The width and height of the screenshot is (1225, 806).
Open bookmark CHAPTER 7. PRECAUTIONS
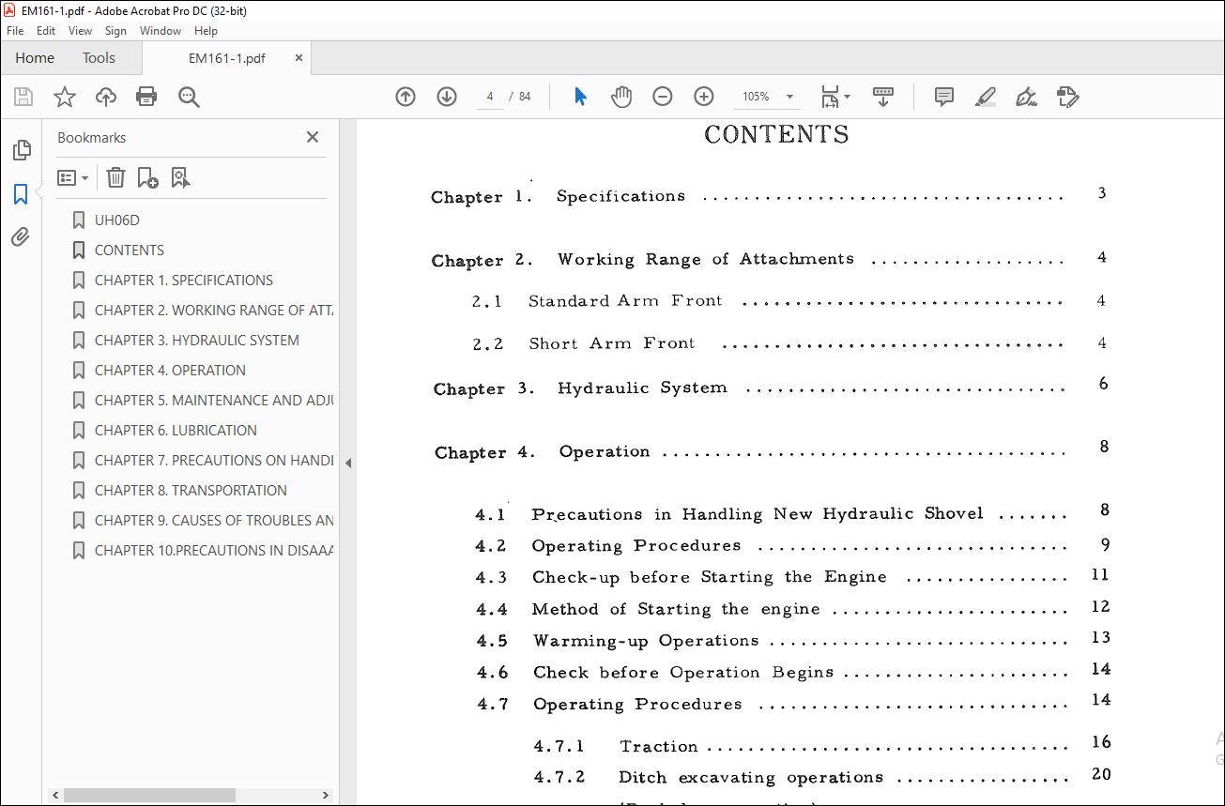(x=214, y=461)
